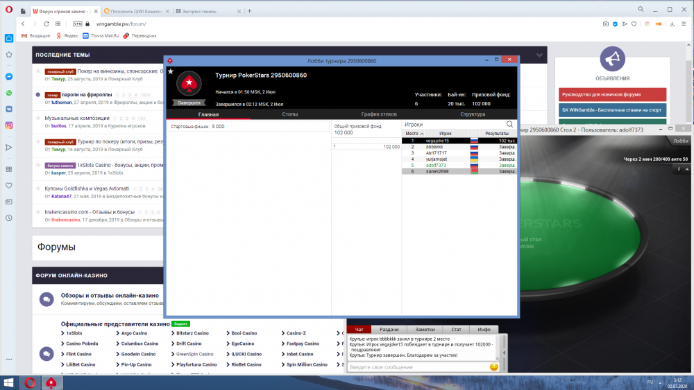The height and width of the screenshot is (390, 694).
Task: Toggle favorite star in tournament lobby
Action: coord(171,71)
